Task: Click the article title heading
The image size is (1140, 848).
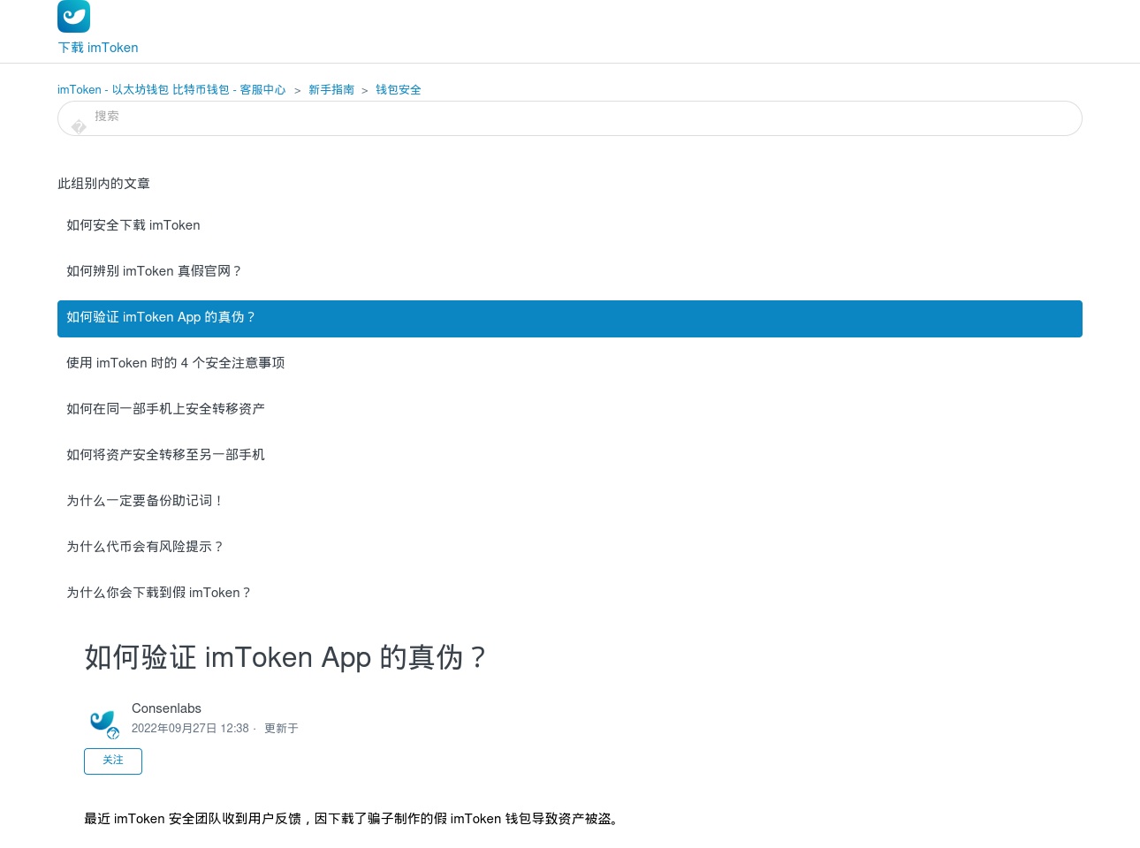Action: (x=286, y=657)
